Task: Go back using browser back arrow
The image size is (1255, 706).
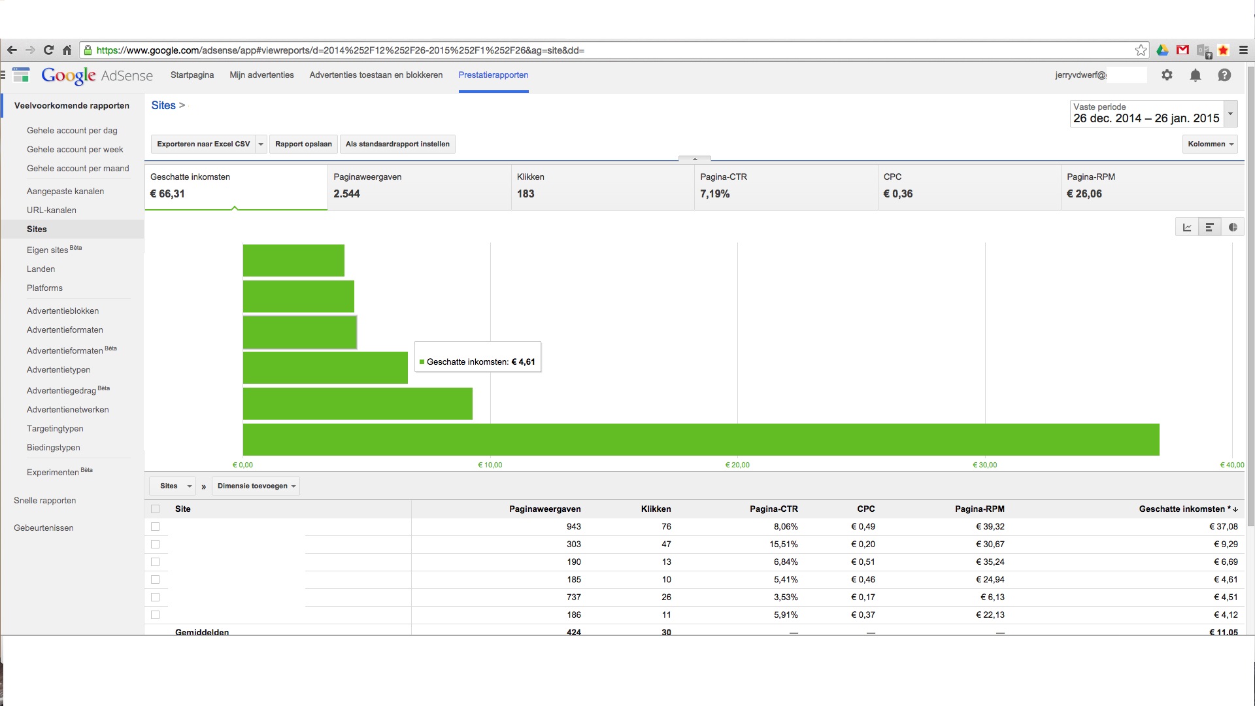Action: pos(12,50)
